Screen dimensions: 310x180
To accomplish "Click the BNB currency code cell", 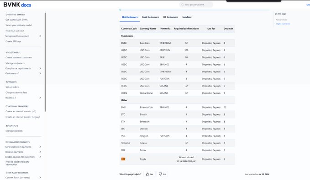I will tap(123, 108).
